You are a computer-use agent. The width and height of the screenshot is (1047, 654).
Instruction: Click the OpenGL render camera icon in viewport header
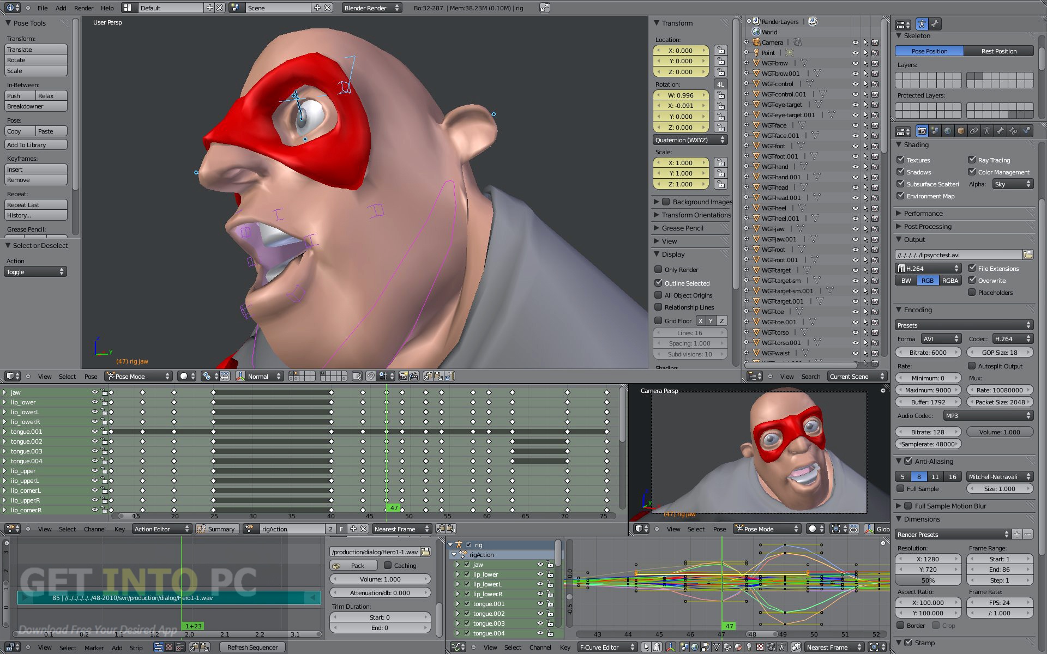(x=403, y=376)
